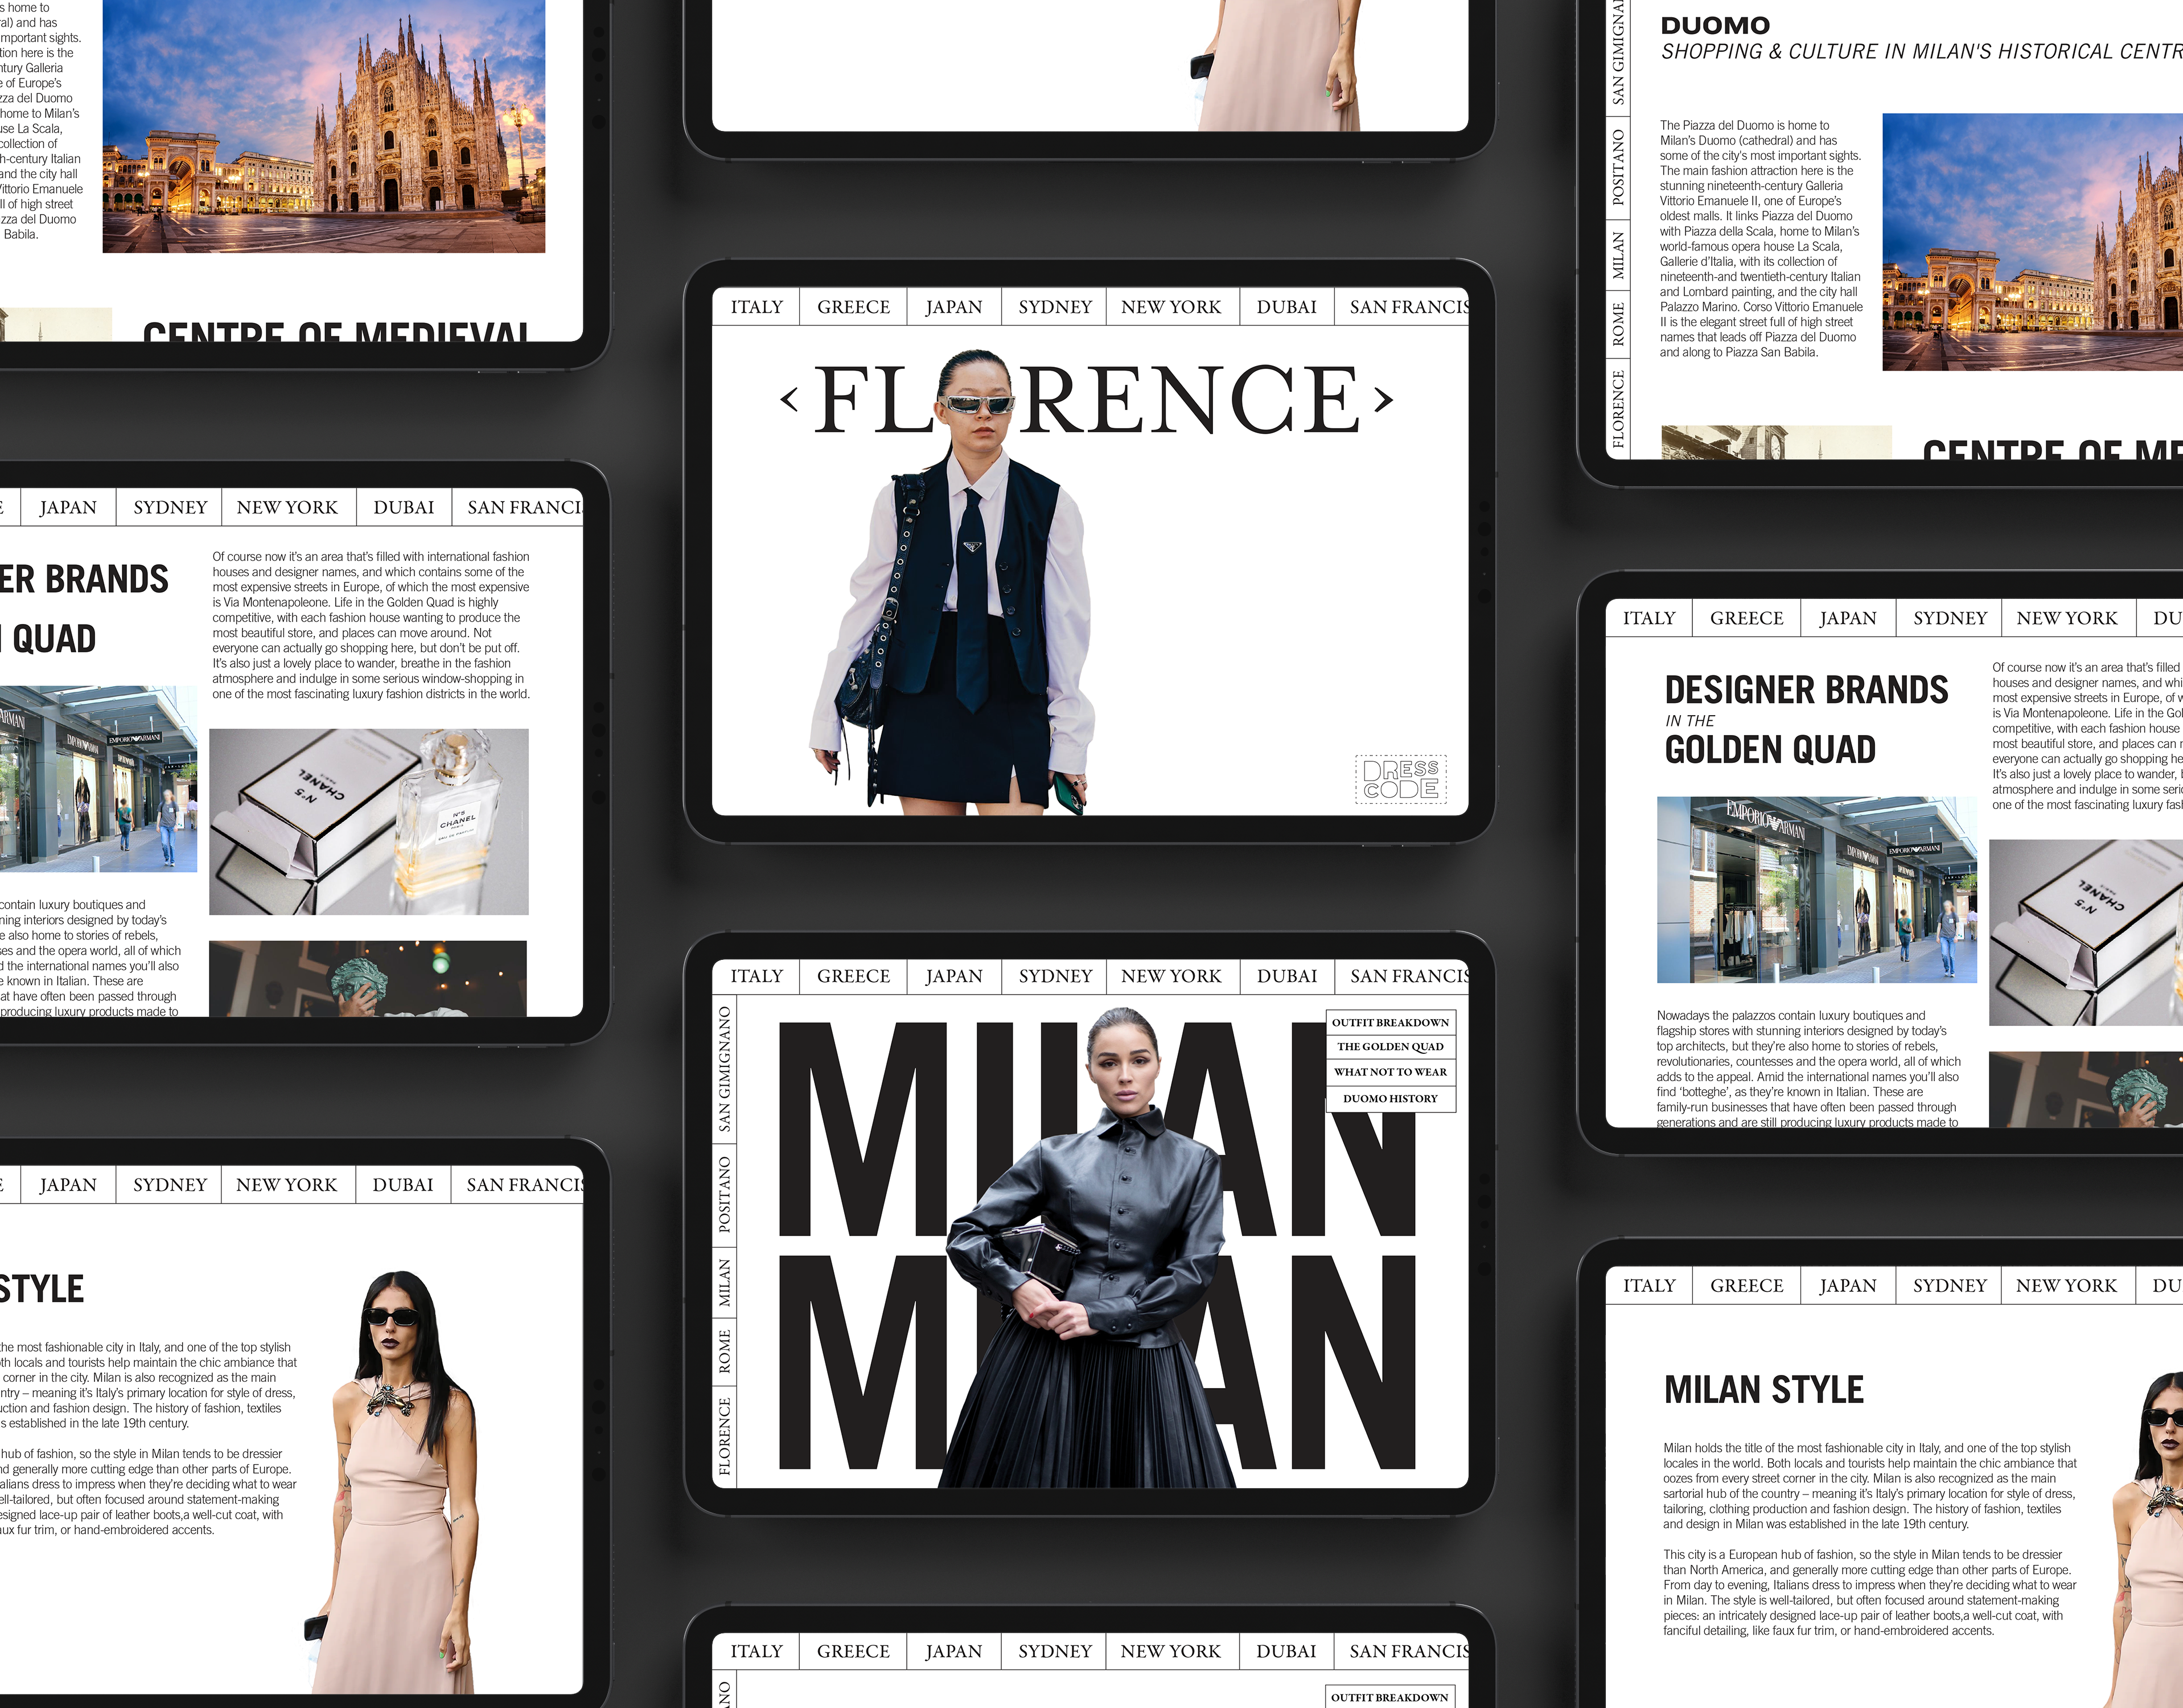Image resolution: width=2183 pixels, height=1708 pixels.
Task: Choose DUBAI tab on the bottom-left Milan Style screen
Action: [403, 1185]
